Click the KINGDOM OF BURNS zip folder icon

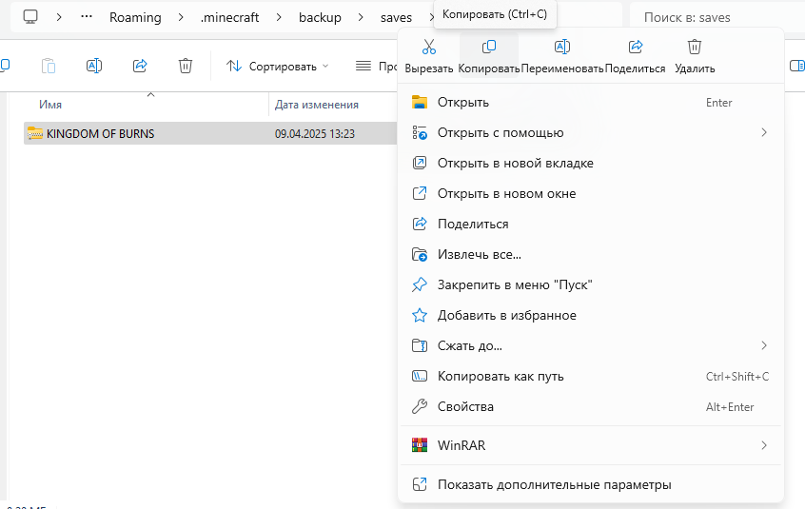pyautogui.click(x=35, y=133)
